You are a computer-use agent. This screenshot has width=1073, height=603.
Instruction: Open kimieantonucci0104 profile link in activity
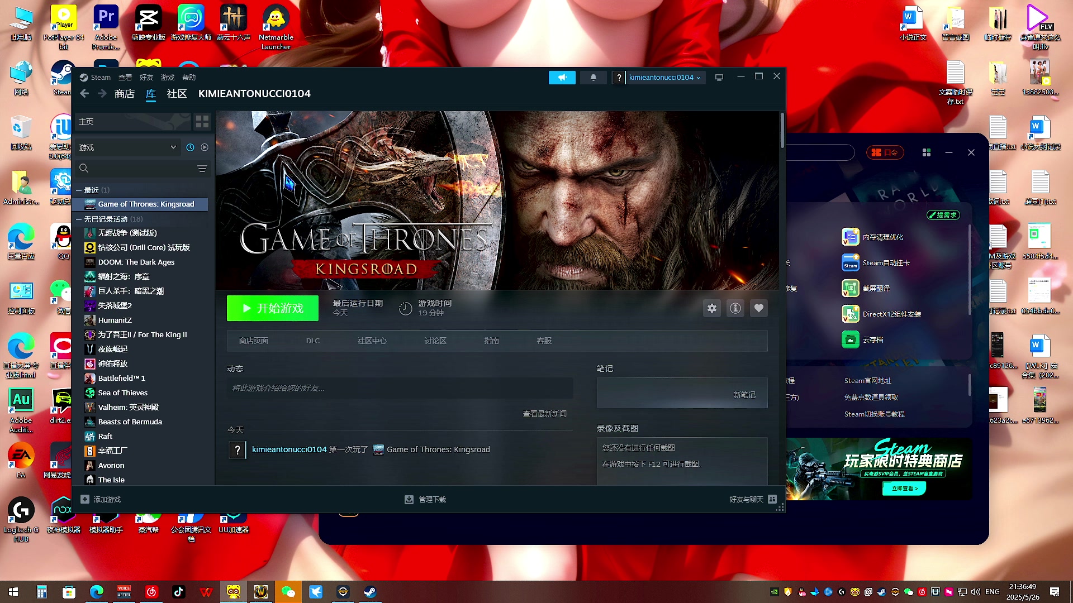coord(289,449)
